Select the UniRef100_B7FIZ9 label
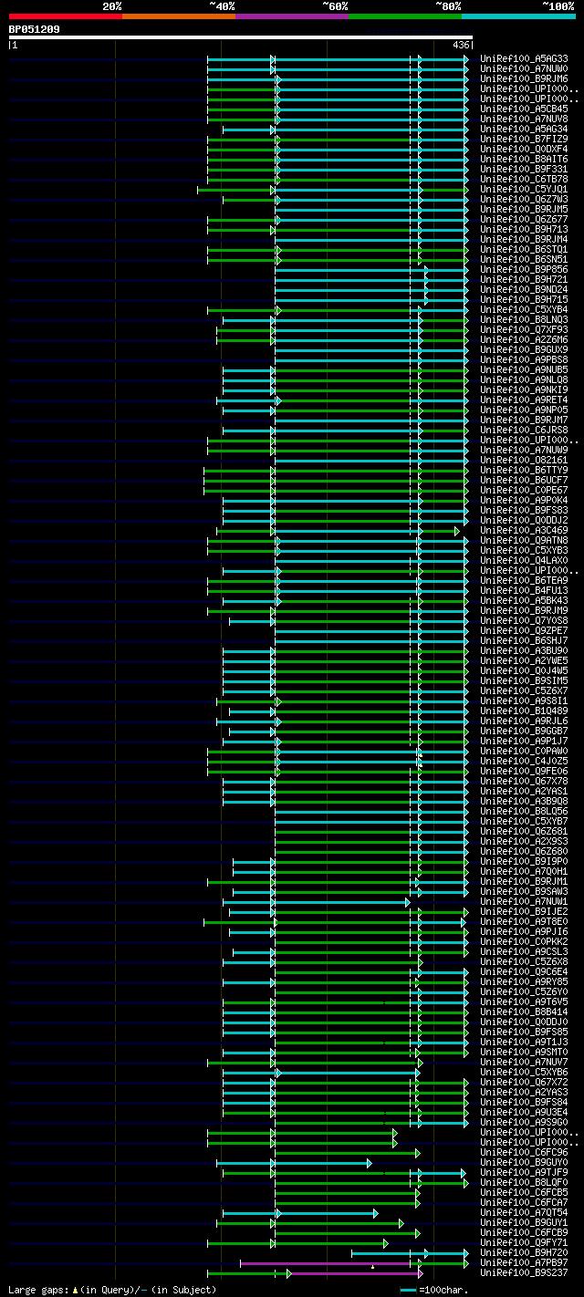Viewport: 584px width, 1297px height. [523, 139]
